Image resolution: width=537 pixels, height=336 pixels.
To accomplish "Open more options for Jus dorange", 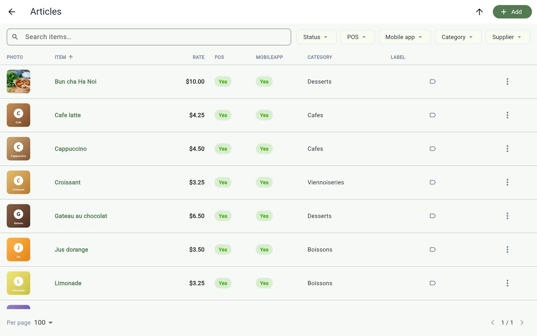I will pyautogui.click(x=507, y=250).
